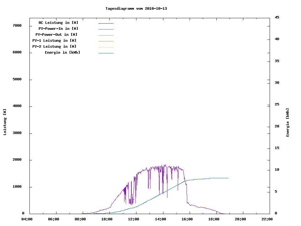
Task: Click the left axis title "Leistung [W]"
Action: click(x=5, y=122)
